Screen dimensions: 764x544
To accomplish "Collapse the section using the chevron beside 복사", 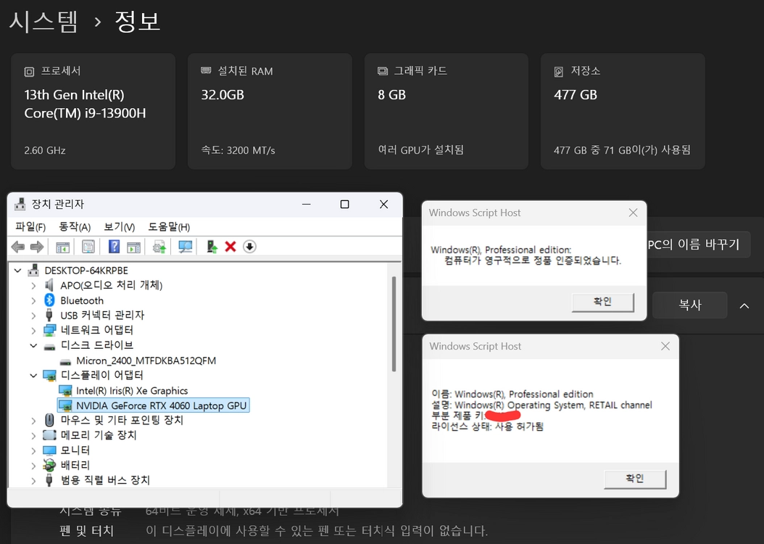I will point(744,305).
